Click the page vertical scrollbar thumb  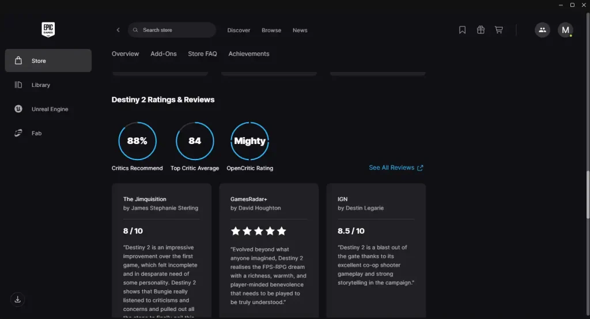tap(588, 195)
